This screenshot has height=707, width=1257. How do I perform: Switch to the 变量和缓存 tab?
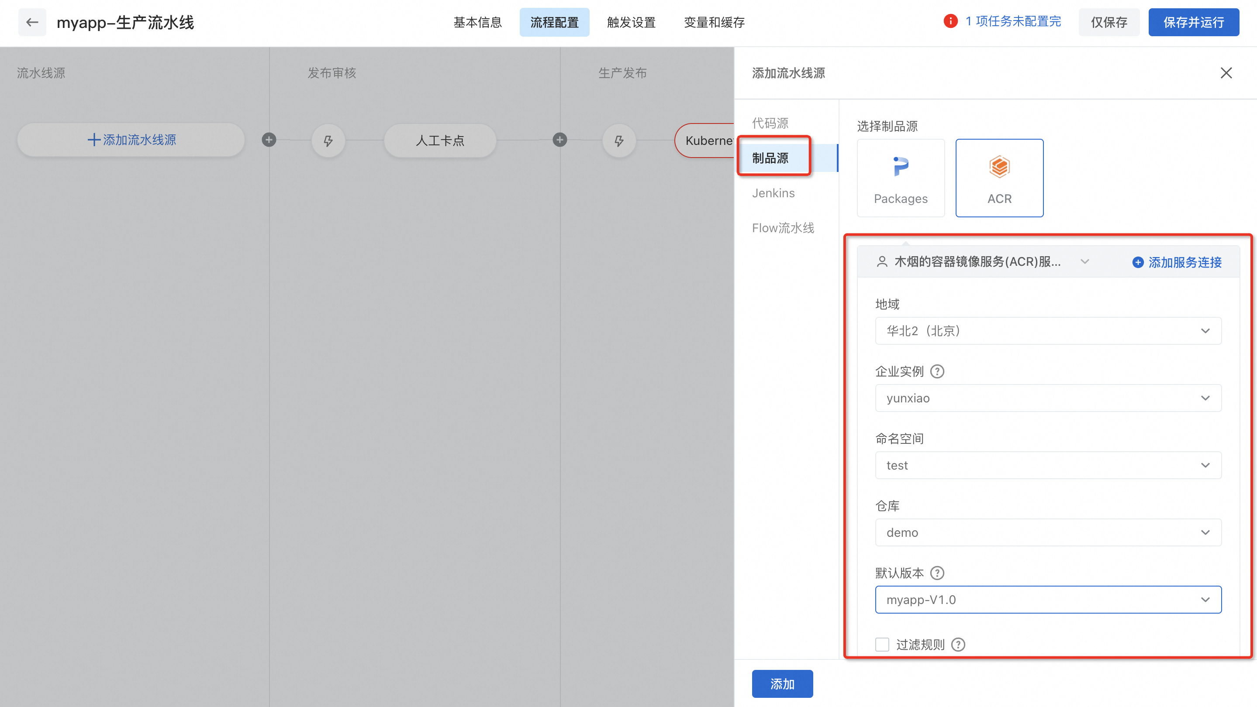714,22
